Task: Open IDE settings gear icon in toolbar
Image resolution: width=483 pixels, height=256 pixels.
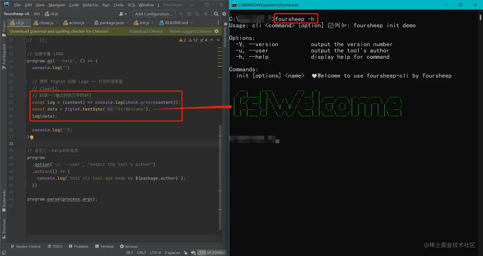Action: tap(224, 14)
